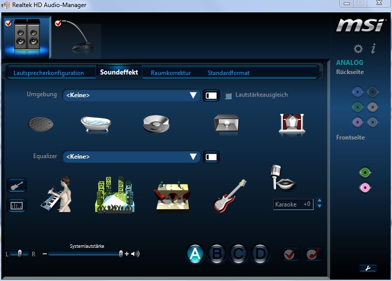Click the left red checkmark button at bottom
This screenshot has width=392, height=281.
tap(290, 254)
